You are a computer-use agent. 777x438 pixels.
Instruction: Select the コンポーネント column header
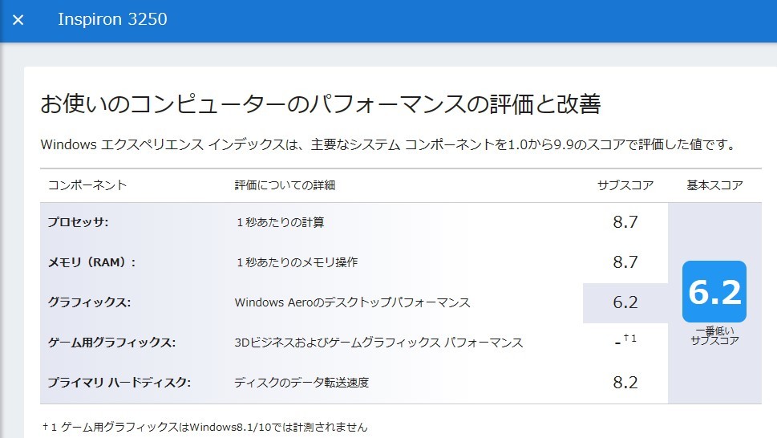point(87,185)
